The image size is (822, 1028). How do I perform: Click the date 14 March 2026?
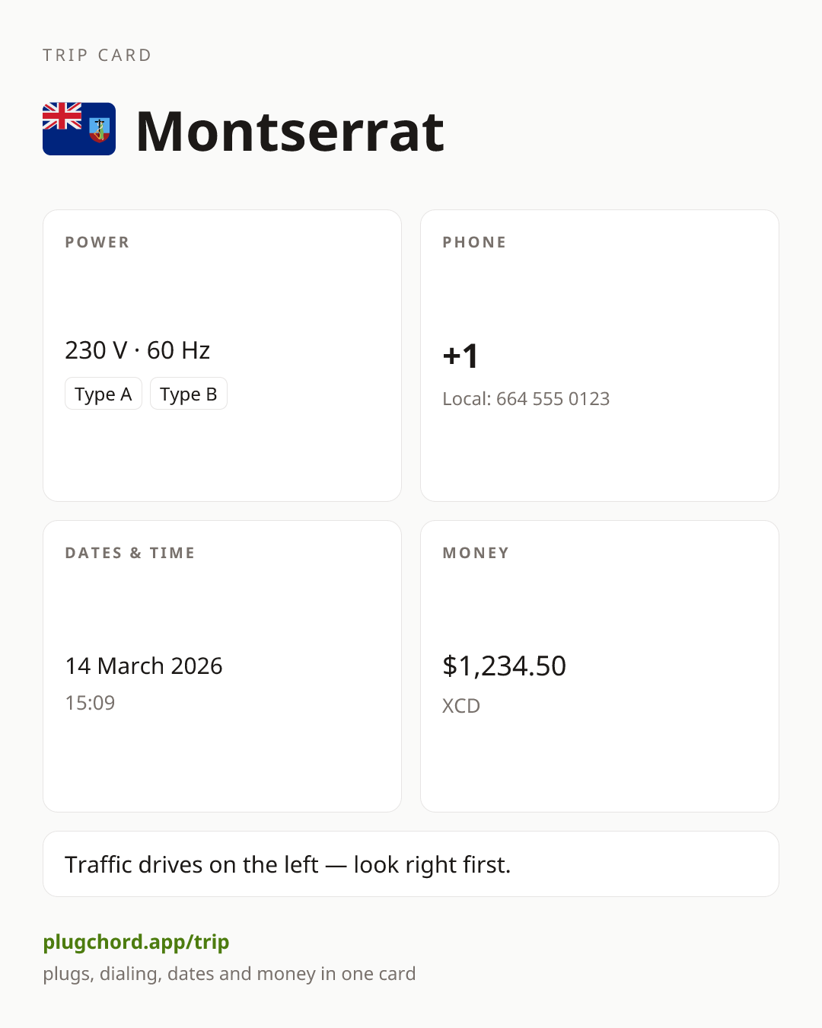[144, 666]
